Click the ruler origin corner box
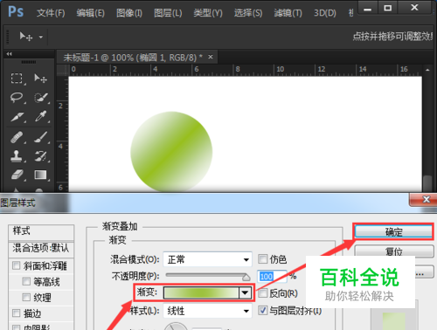This screenshot has width=437, height=330. pos(62,70)
